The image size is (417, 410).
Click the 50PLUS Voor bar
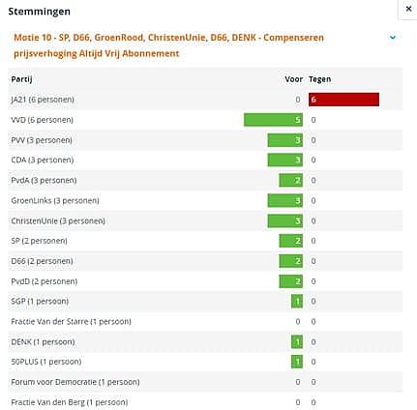297,362
